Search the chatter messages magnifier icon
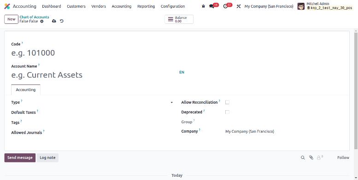 point(303,157)
